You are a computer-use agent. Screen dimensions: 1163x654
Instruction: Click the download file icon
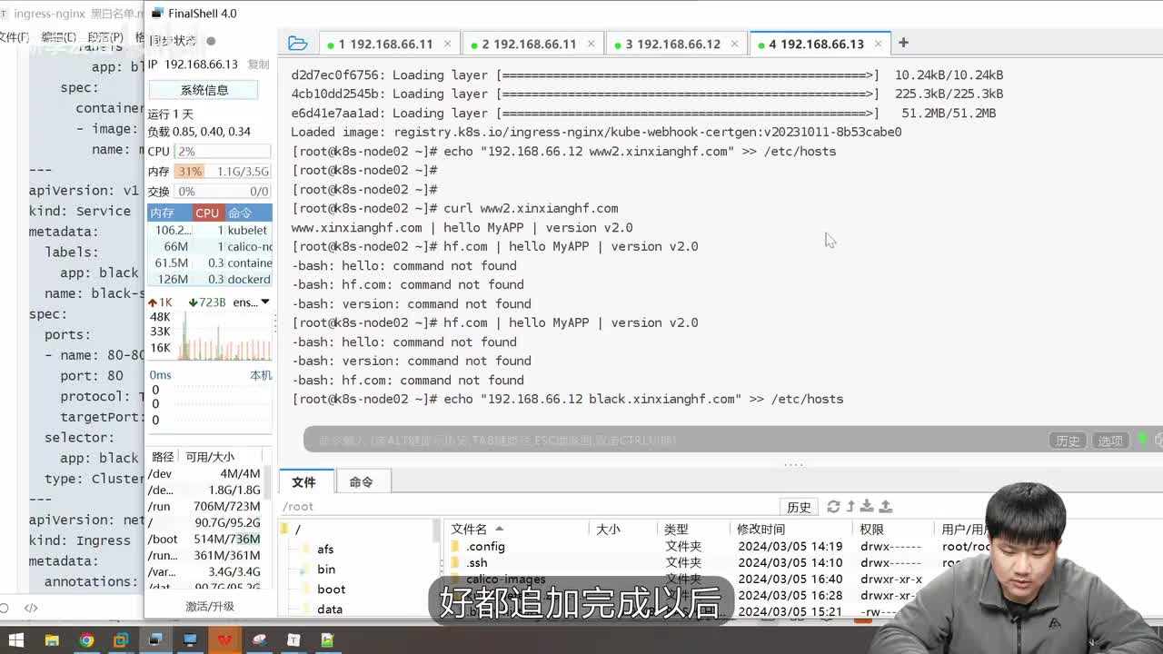pos(867,507)
